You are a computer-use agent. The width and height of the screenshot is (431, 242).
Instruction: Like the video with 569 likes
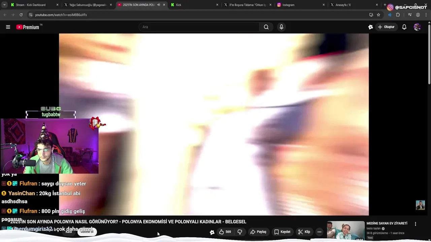(225, 232)
